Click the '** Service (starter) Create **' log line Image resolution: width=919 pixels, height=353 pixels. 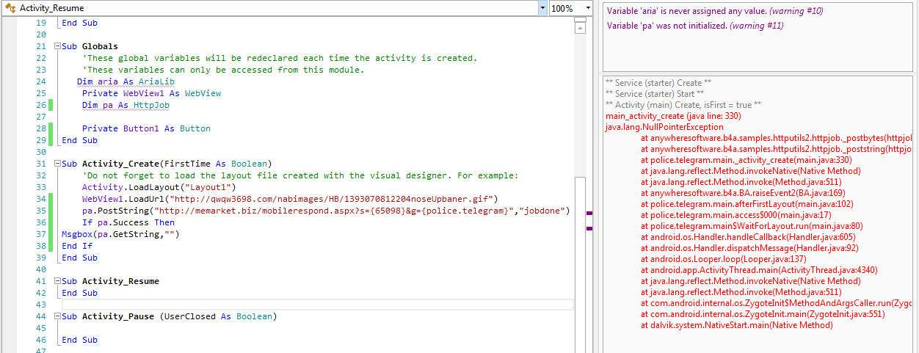coord(658,83)
